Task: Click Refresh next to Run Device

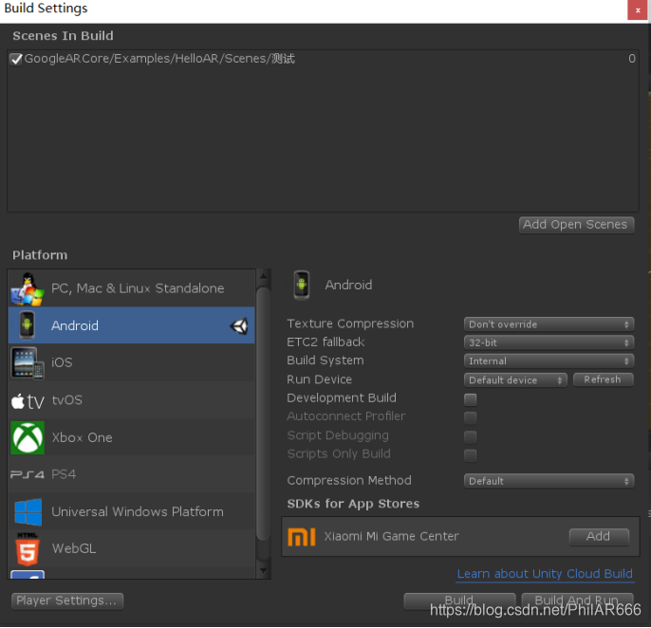Action: point(603,379)
